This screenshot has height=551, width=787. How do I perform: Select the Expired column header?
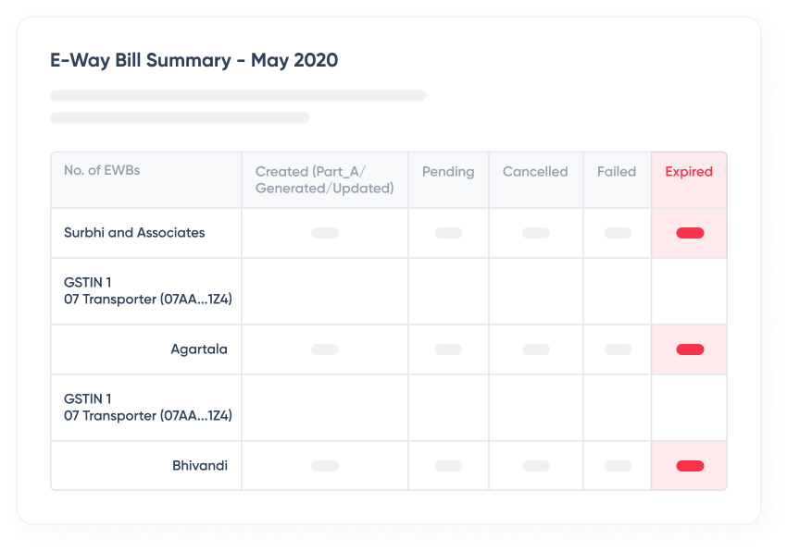pos(689,172)
